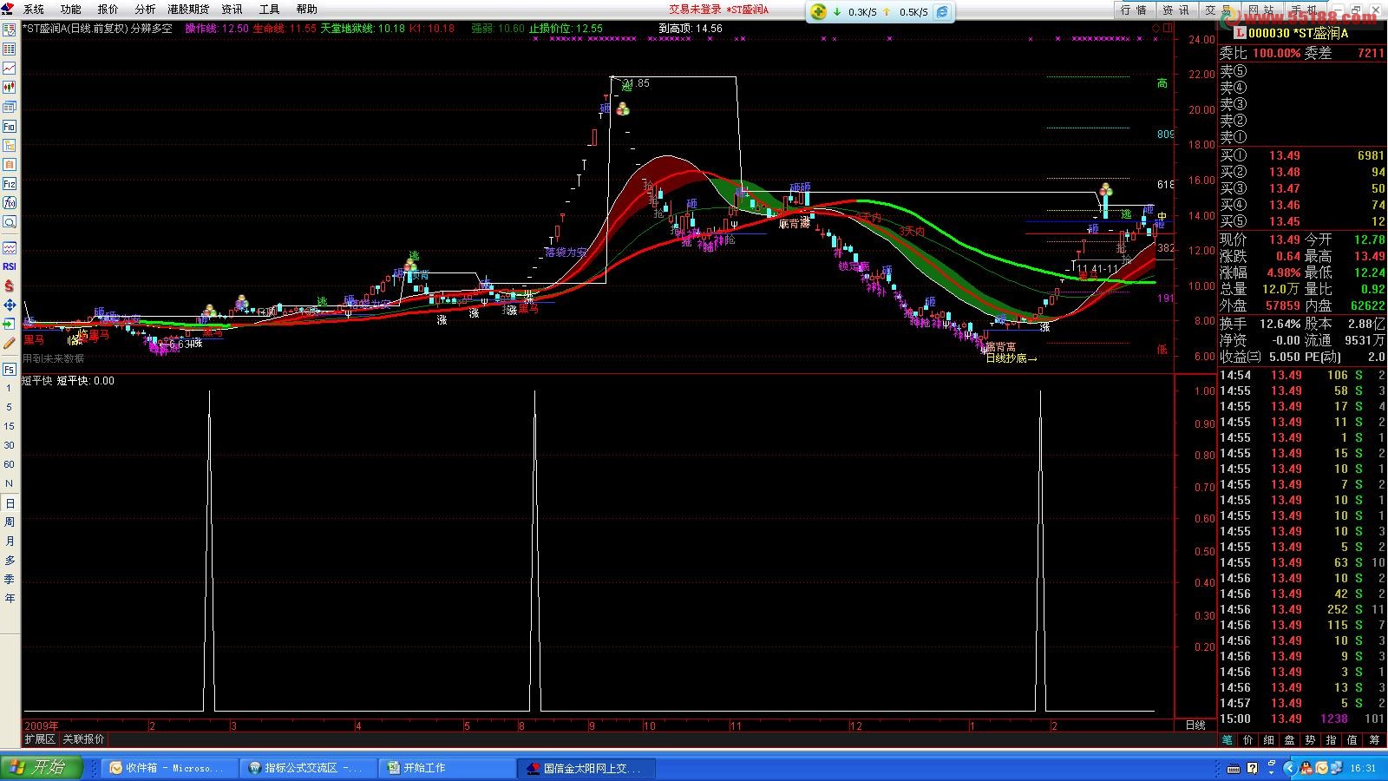Screen dimensions: 1388x781
Task: Switch to the 关联报价 tab
Action: [83, 739]
